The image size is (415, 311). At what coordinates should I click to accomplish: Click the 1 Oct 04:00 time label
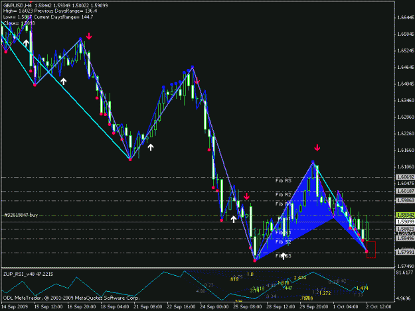click(x=346, y=307)
